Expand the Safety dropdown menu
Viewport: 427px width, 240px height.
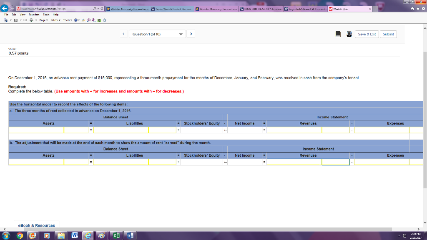click(55, 20)
